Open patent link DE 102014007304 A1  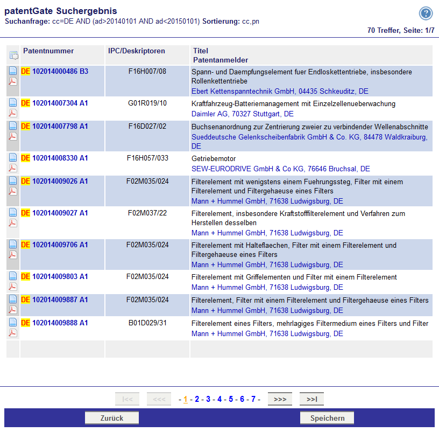click(x=54, y=103)
